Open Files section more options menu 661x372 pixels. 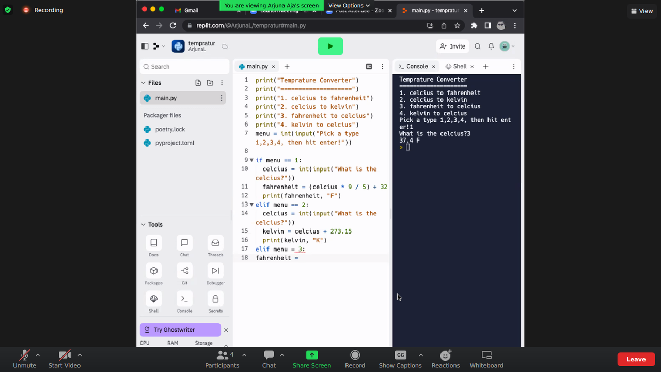(222, 83)
